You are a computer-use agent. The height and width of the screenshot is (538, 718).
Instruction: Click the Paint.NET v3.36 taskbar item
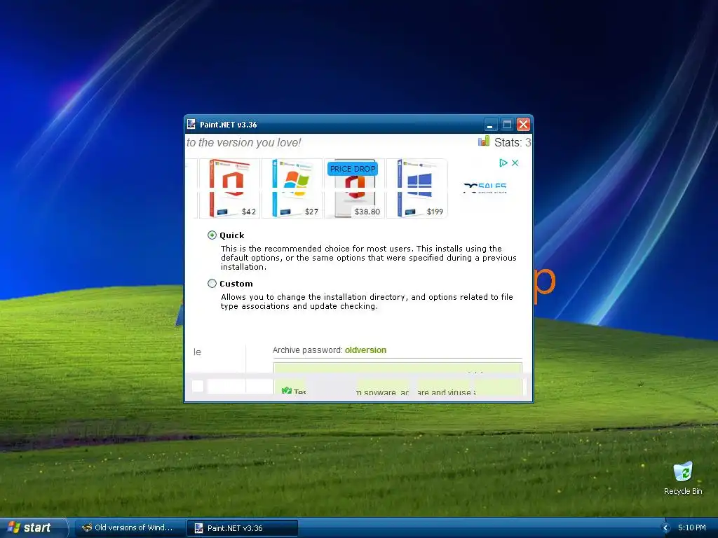tap(242, 528)
